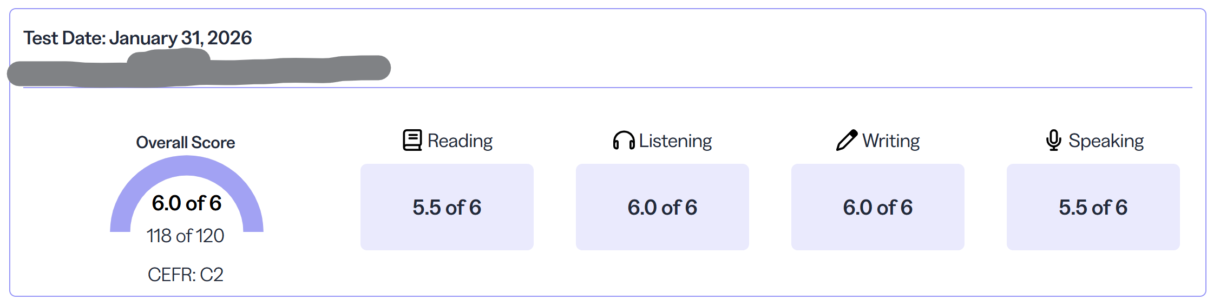
Task: Click the 118 of 120 score text
Action: [186, 236]
